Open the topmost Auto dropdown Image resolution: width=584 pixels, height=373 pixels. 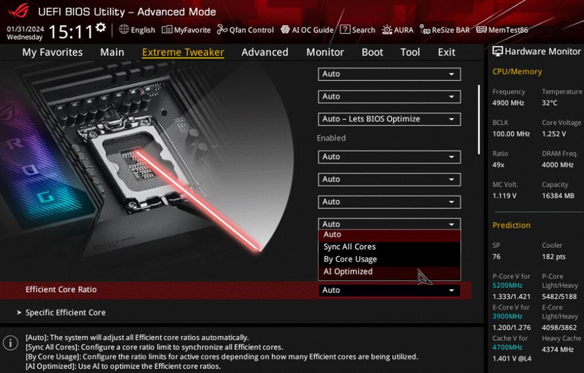pos(389,74)
